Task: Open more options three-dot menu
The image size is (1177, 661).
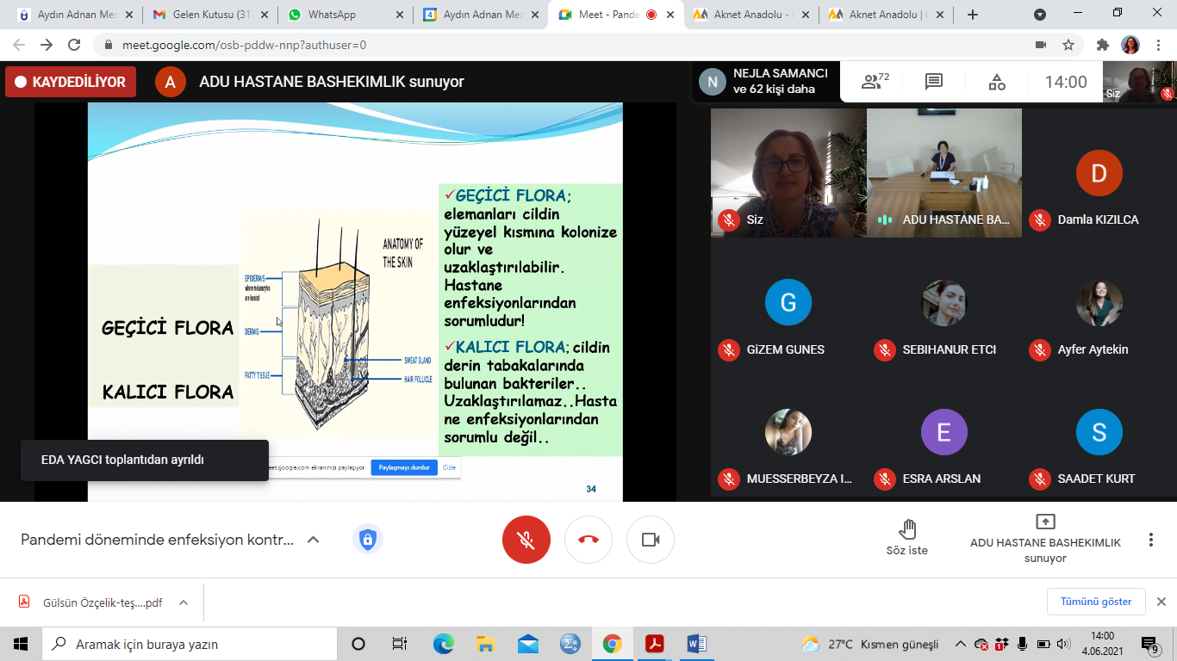Action: point(1150,540)
